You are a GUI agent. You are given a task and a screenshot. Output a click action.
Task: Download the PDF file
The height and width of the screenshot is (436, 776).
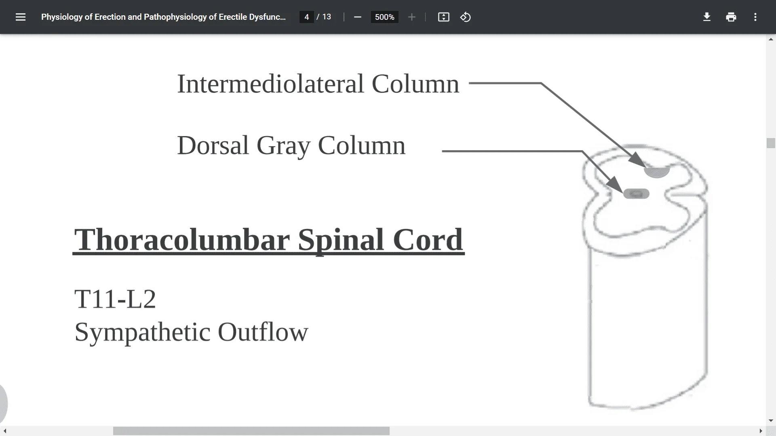point(706,17)
